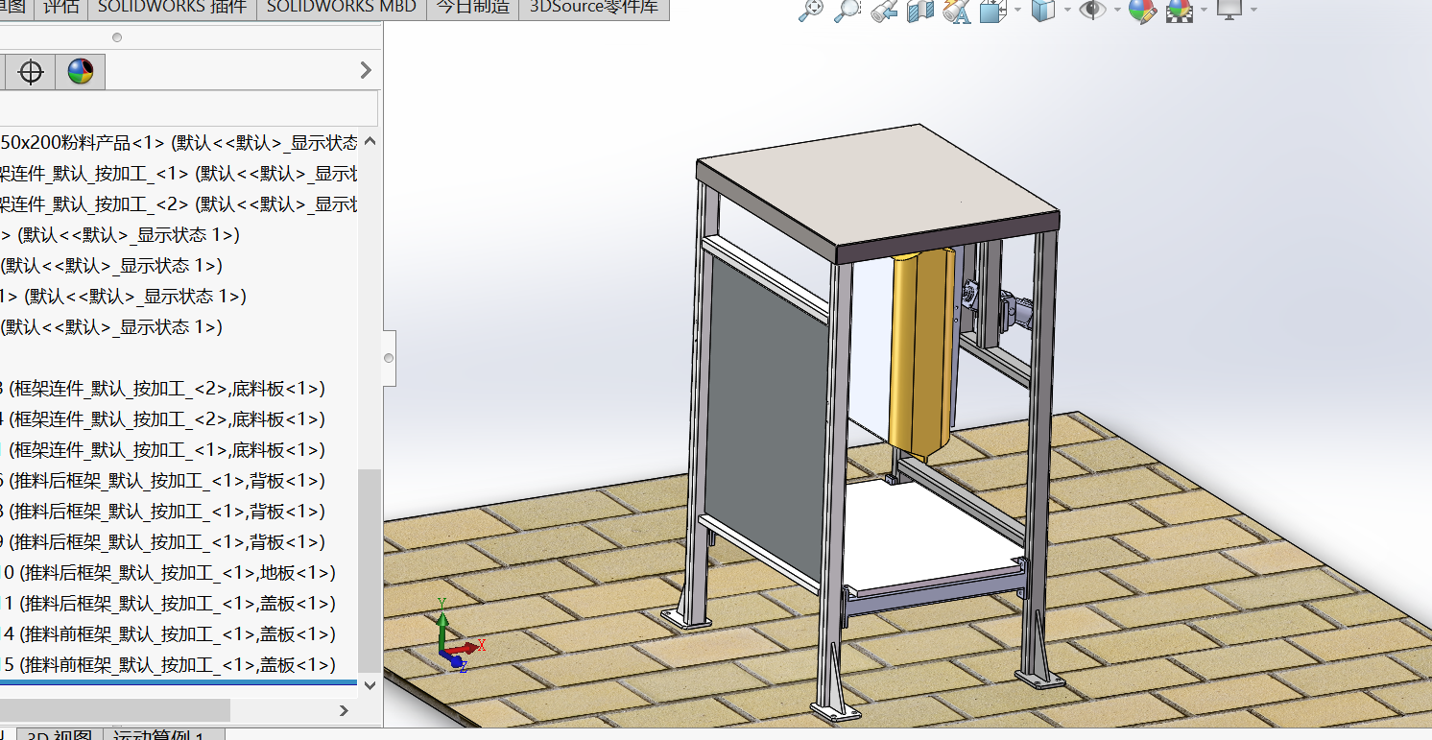1432x740 pixels.
Task: Open the Display Style dropdown arrow
Action: tap(1066, 11)
